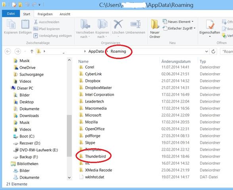The height and width of the screenshot is (190, 233).
Task: Select the OpenOffice folder icon
Action: point(81,129)
